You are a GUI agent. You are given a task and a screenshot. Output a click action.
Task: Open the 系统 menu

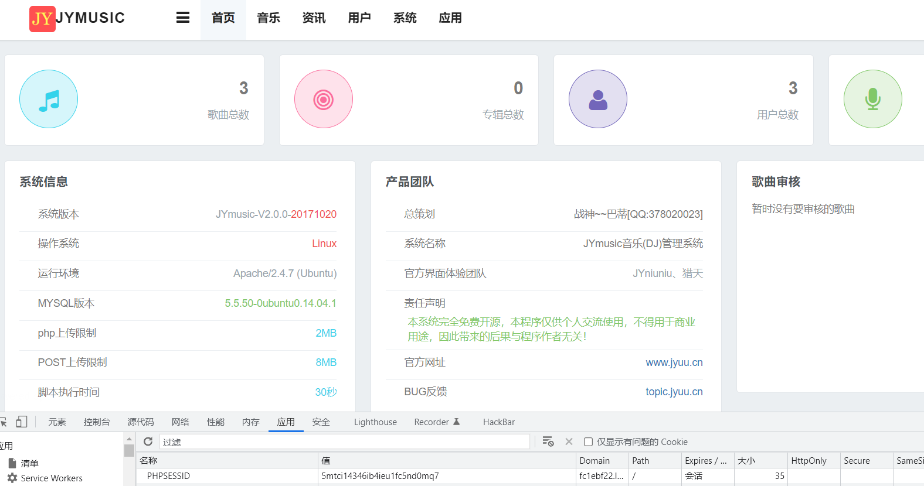[x=405, y=18]
